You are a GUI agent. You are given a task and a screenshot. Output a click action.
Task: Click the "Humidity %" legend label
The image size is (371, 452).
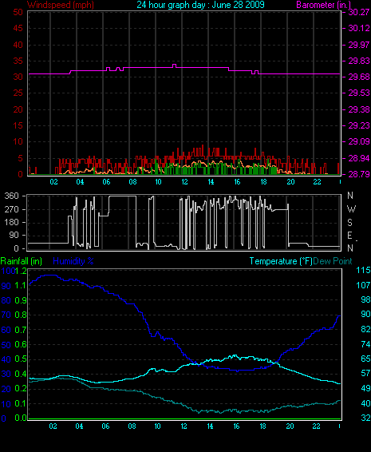coord(73,261)
